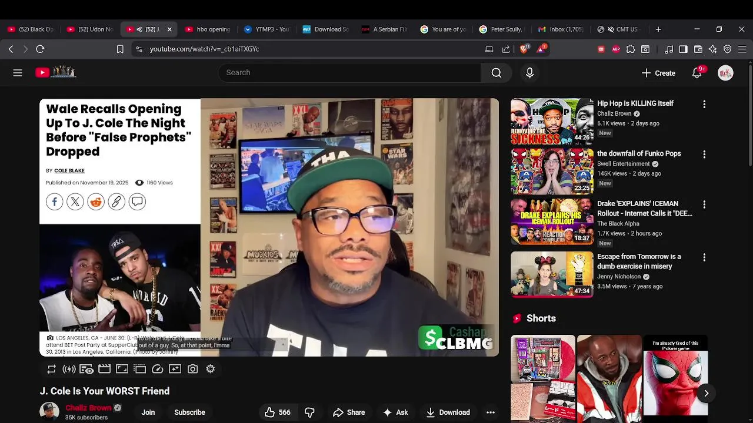Image resolution: width=753 pixels, height=423 pixels.
Task: Open Challz Brown channel link
Action: coord(88,408)
